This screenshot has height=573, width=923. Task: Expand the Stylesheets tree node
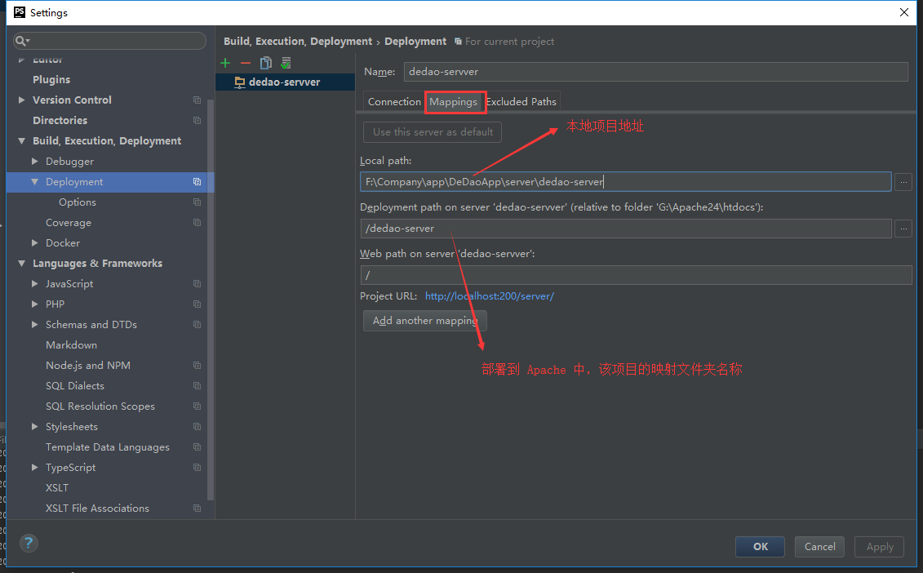tap(35, 426)
